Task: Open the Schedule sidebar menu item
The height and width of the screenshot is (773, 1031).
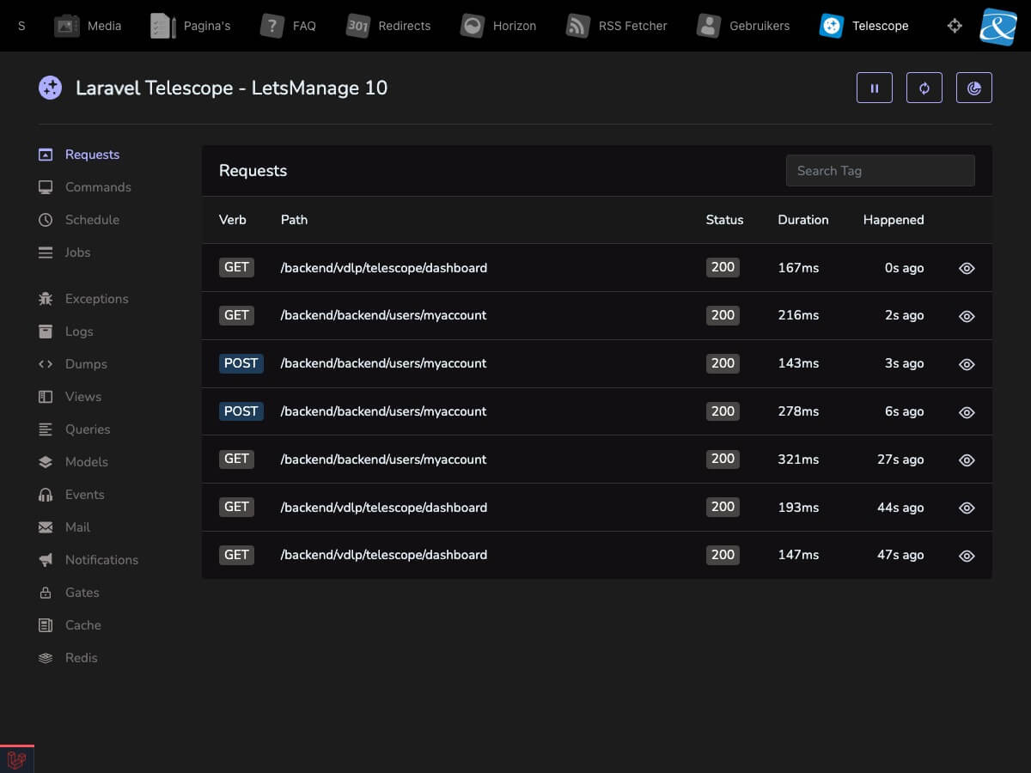Action: coord(79,220)
